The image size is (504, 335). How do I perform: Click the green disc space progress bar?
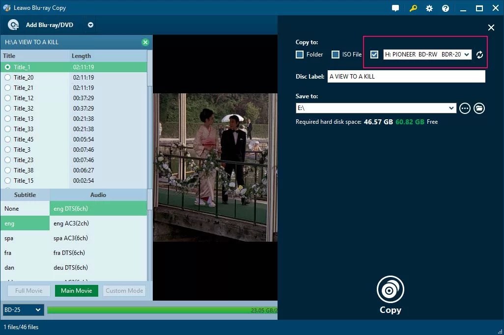(x=162, y=309)
